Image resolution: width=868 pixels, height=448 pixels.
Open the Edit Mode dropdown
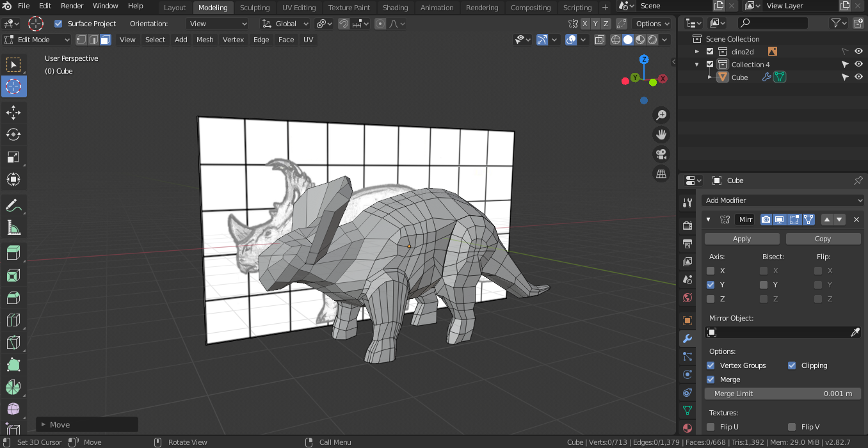click(x=36, y=40)
